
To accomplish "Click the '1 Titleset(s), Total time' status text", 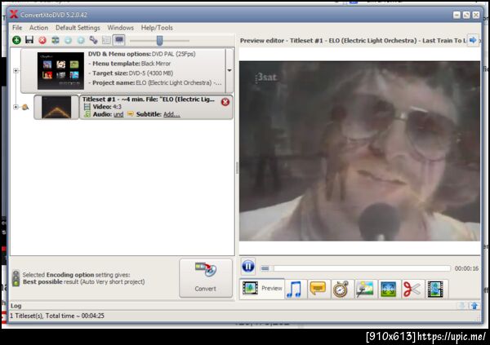I will pyautogui.click(x=57, y=316).
